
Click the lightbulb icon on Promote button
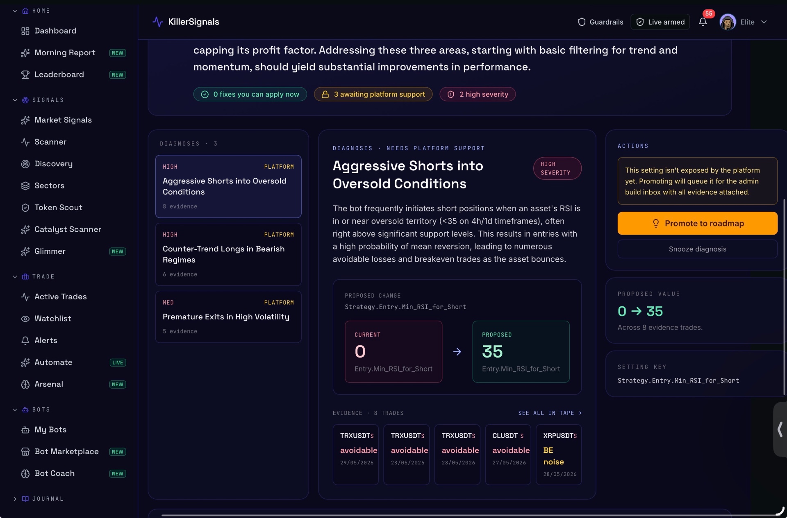656,224
